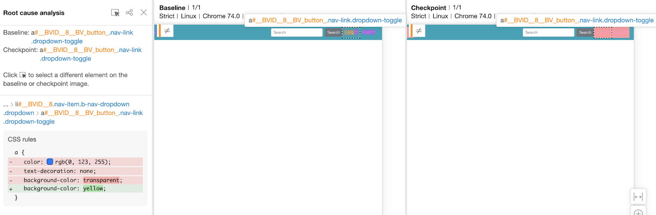Click the highlighted dashed dropdown in Checkpoint image

tap(603, 33)
